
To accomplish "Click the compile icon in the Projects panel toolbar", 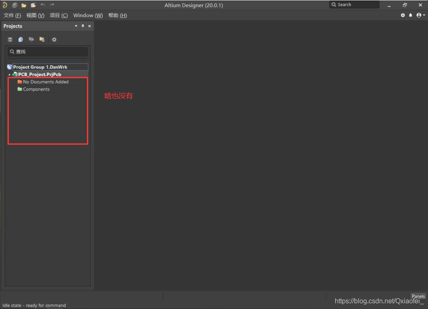I will point(20,39).
